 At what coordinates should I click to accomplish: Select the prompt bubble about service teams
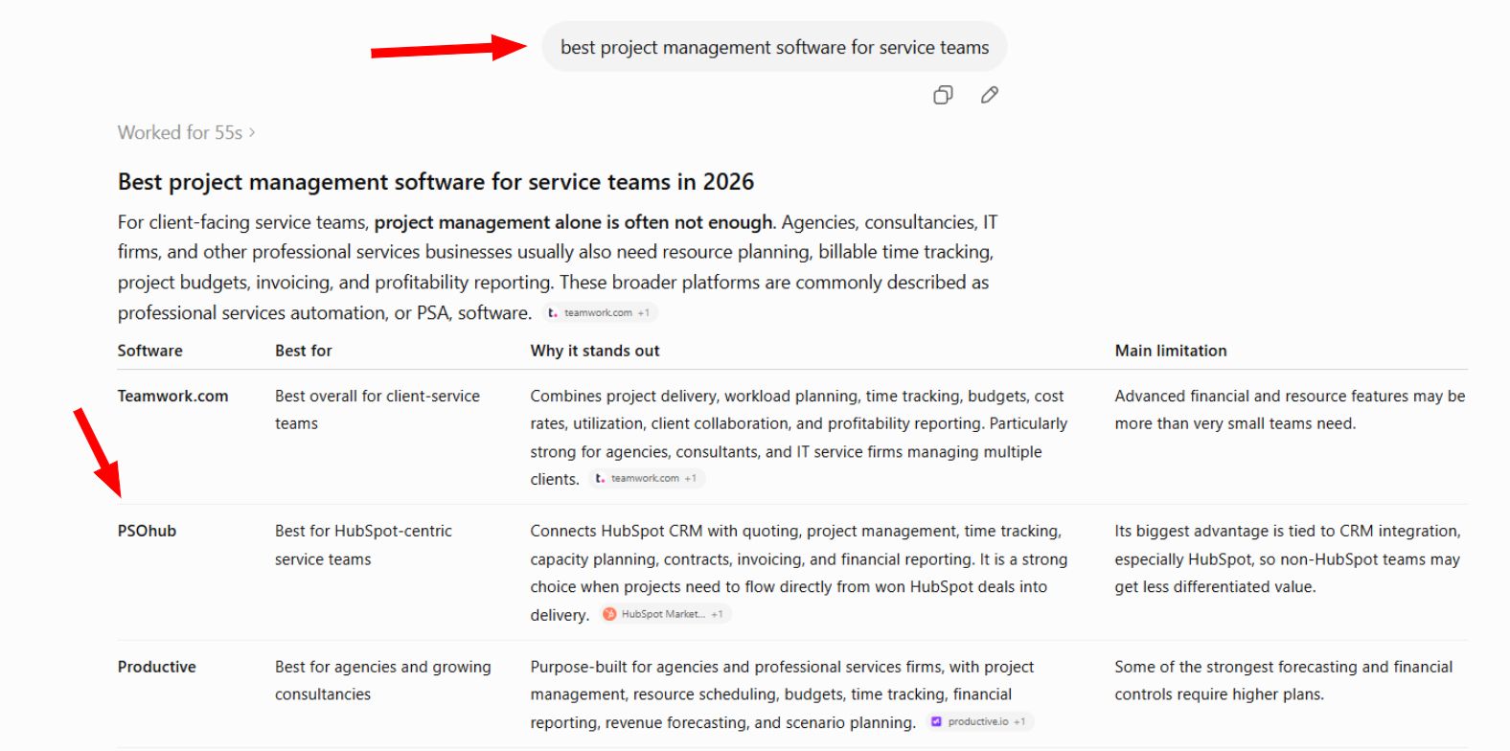point(774,47)
